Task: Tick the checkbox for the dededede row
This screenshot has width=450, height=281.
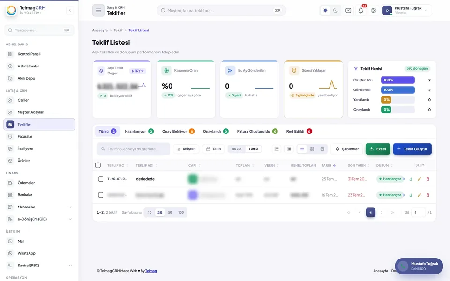Action: pyautogui.click(x=100, y=179)
